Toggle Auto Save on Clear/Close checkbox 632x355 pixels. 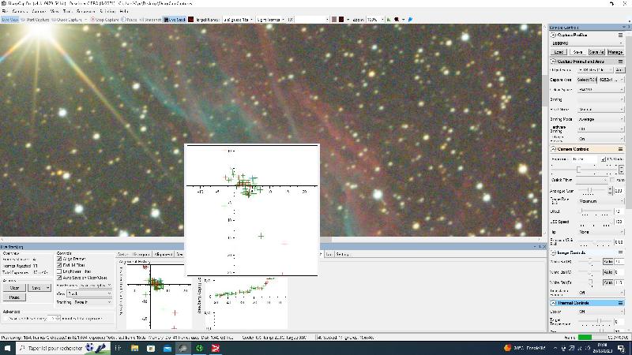coord(59,278)
